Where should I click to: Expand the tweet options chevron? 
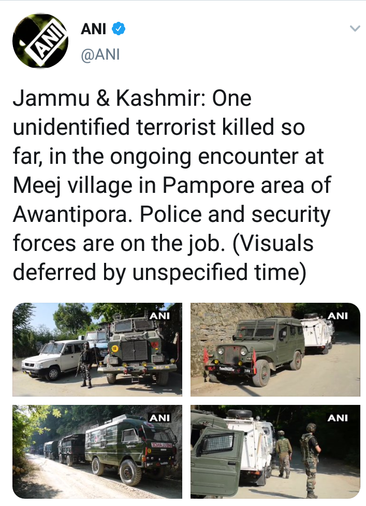click(x=355, y=29)
